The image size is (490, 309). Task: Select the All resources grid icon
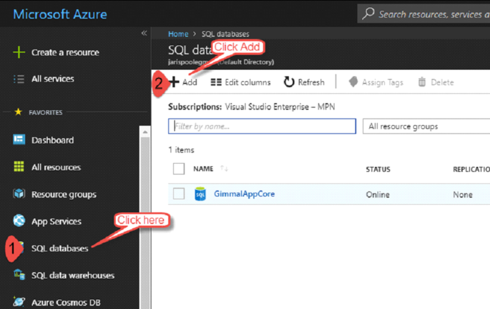pyautogui.click(x=19, y=167)
